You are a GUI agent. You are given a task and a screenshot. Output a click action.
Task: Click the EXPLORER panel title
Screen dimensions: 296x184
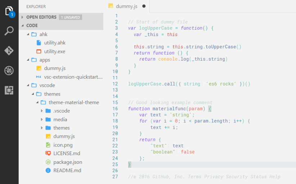(x=36, y=6)
